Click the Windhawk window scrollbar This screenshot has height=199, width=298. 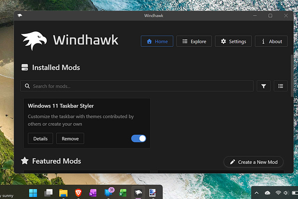[292, 76]
